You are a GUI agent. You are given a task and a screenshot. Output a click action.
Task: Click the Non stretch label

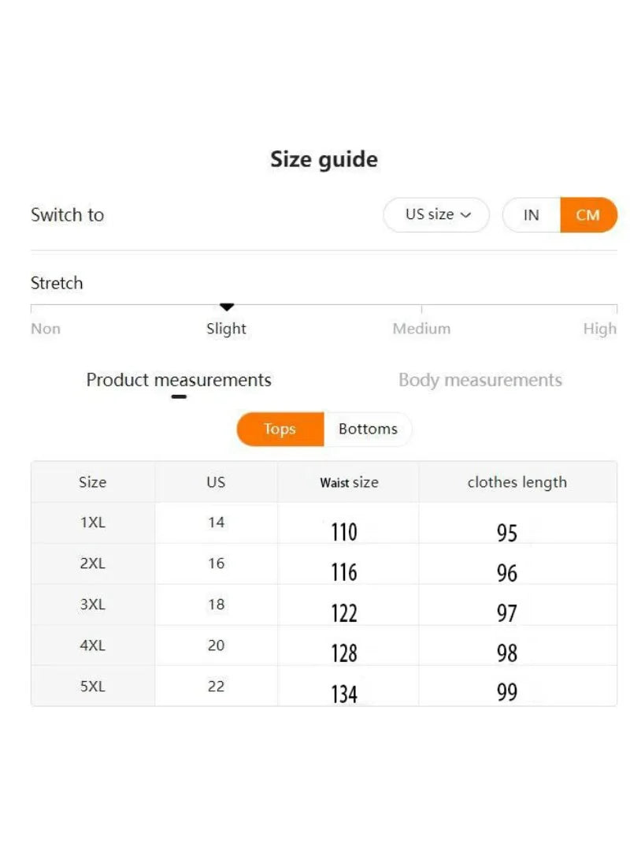pyautogui.click(x=46, y=329)
